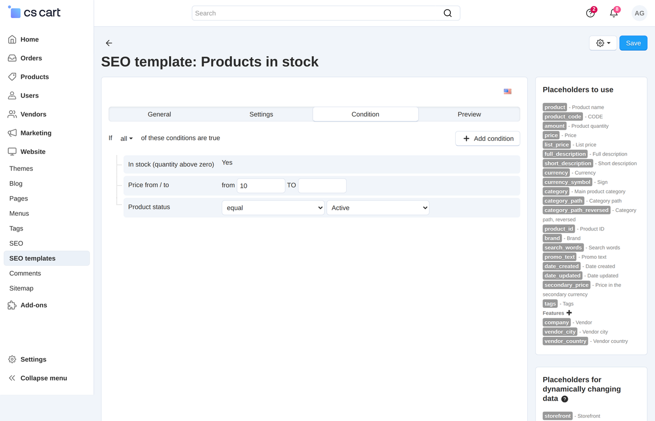655x421 pixels.
Task: Click the Save button
Action: 633,43
